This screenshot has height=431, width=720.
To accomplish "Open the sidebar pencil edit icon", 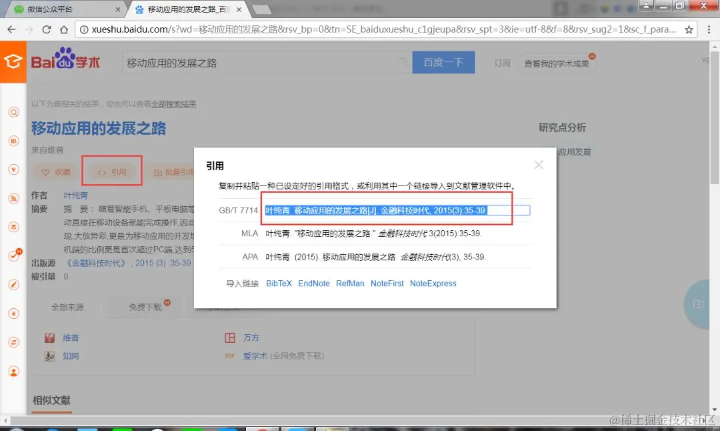I will coord(14,285).
